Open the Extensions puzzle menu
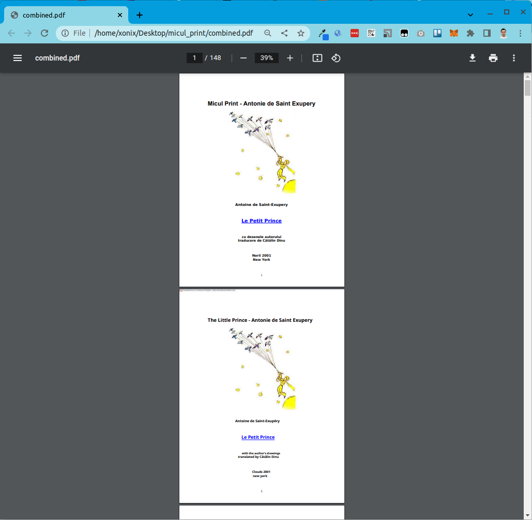 (470, 33)
